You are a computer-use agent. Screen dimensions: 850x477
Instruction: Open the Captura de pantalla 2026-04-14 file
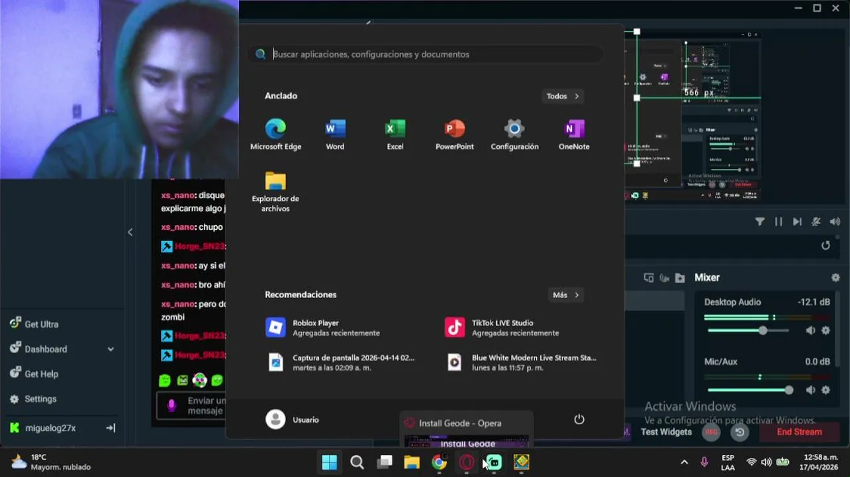pos(340,362)
